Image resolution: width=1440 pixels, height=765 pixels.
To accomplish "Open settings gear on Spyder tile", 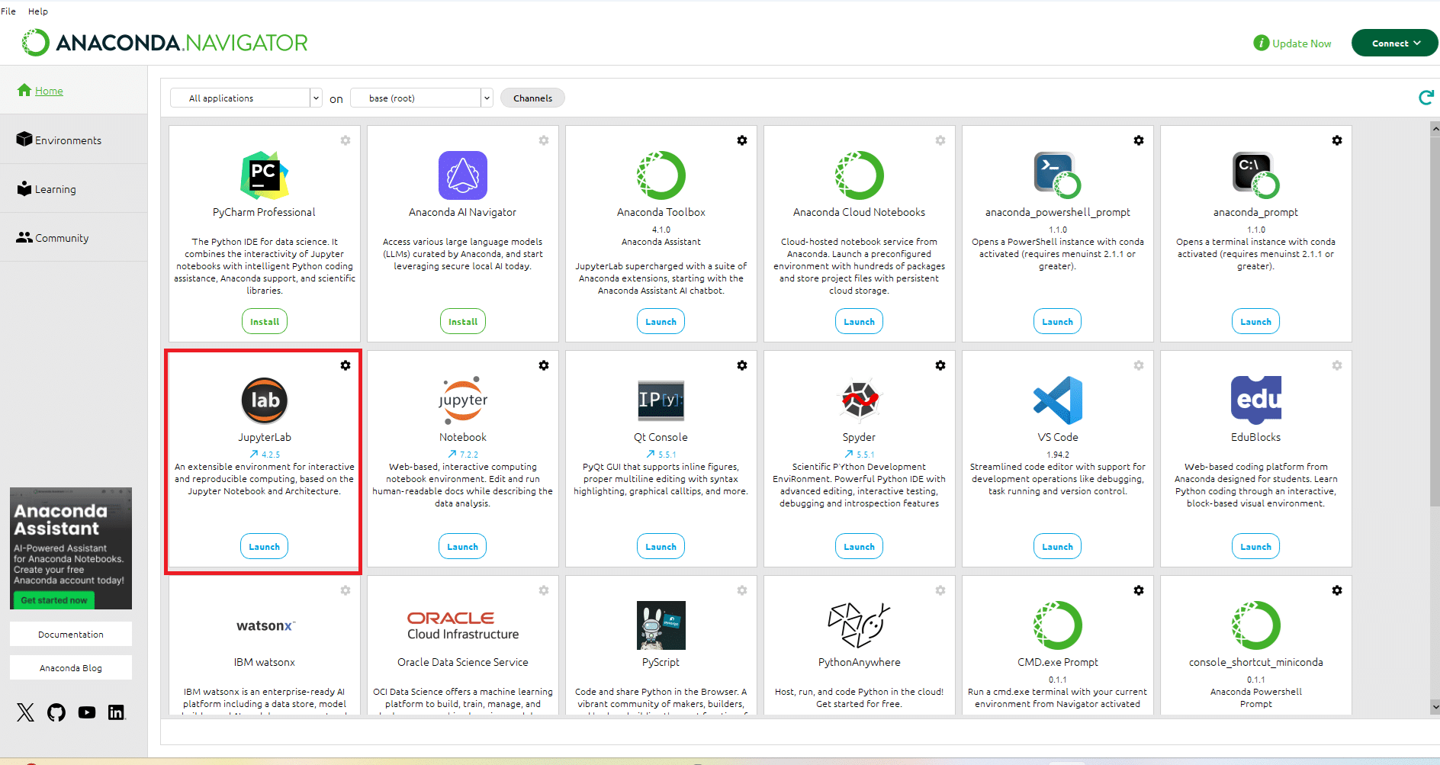I will point(940,365).
